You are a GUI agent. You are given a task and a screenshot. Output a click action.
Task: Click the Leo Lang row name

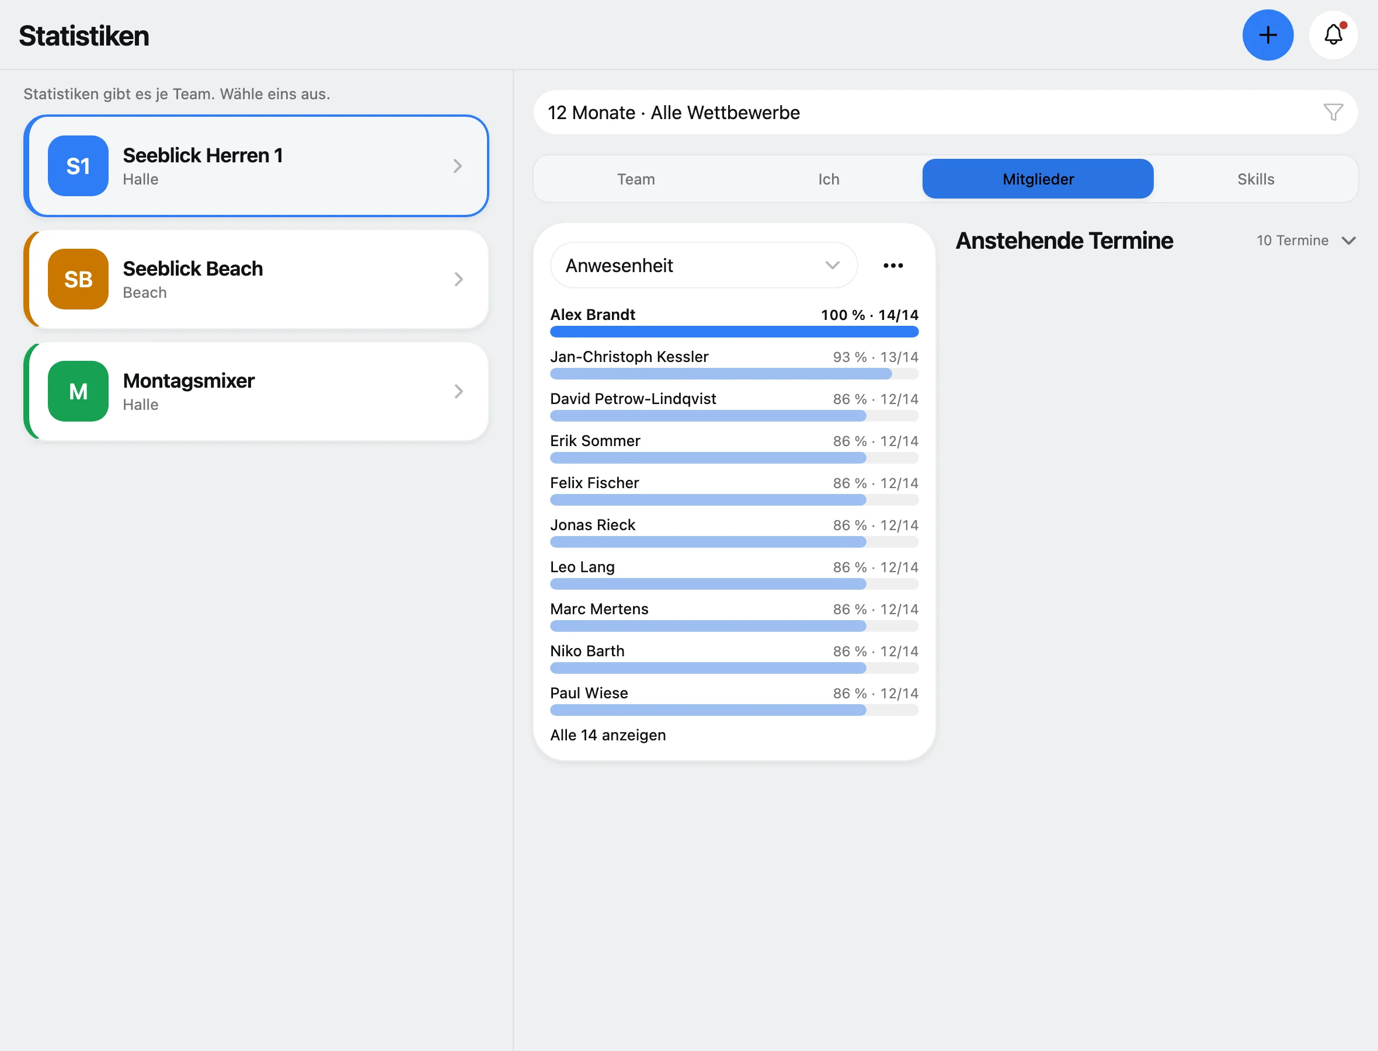[x=582, y=567]
